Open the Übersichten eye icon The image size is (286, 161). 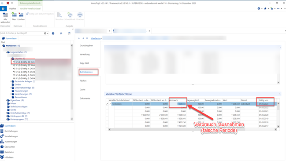(2, 147)
